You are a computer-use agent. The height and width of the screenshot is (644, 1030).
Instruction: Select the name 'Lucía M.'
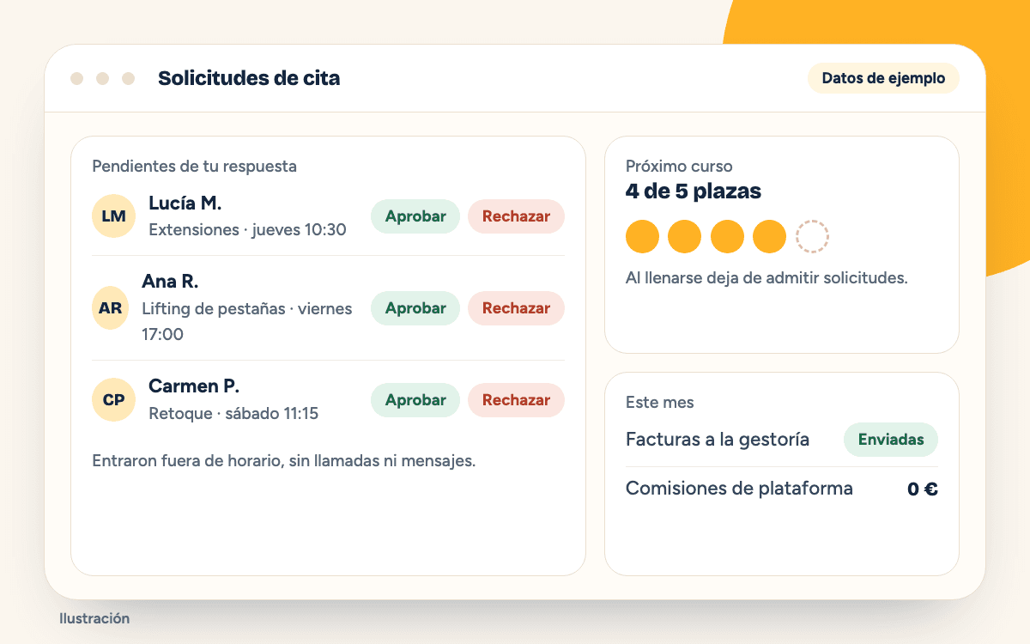[185, 204]
